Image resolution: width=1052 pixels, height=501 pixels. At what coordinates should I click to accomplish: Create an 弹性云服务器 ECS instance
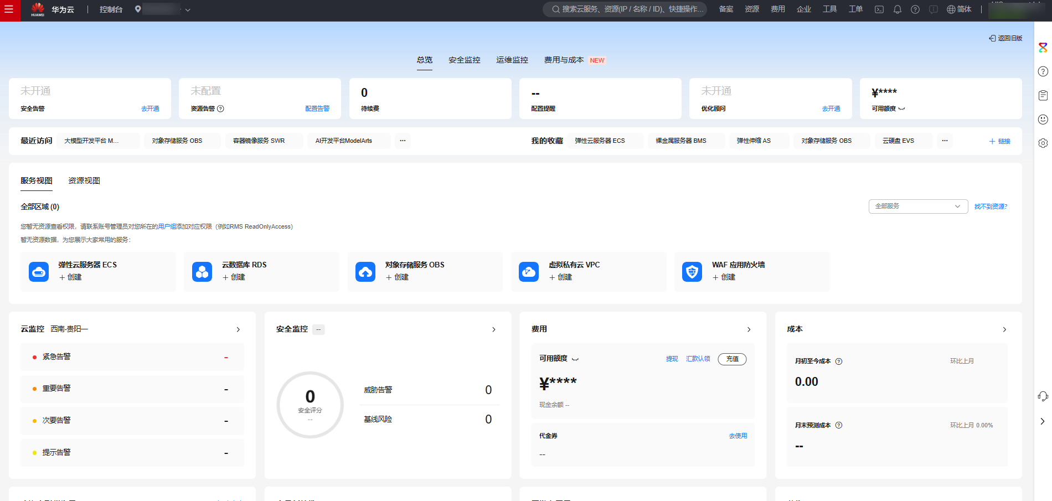coord(71,277)
